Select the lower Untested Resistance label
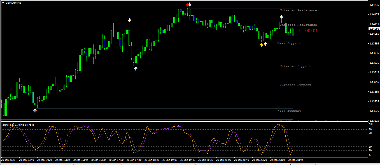The image size is (380, 165). click(298, 25)
